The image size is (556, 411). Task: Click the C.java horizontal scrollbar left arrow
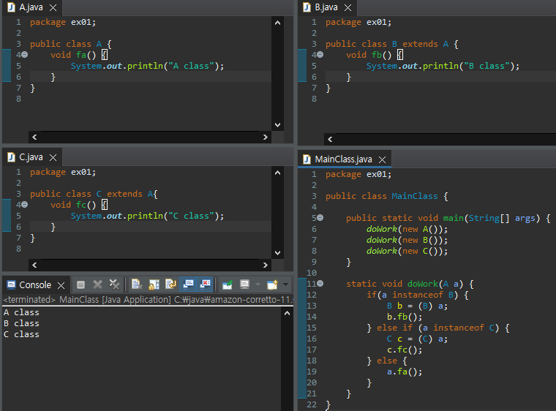[x=34, y=265]
